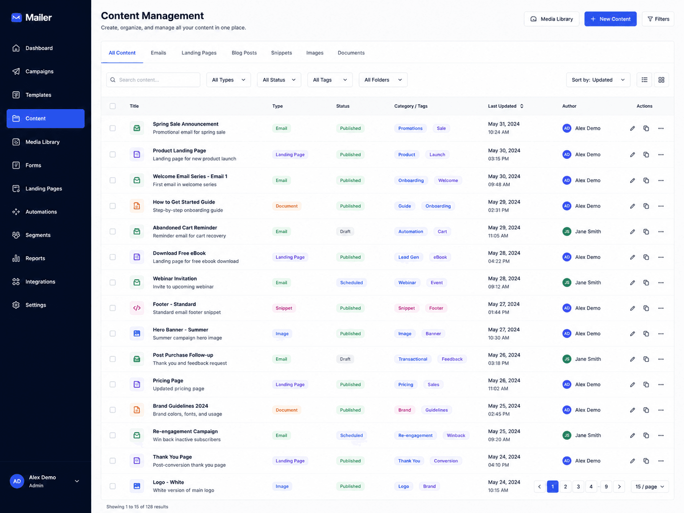This screenshot has width=684, height=513.
Task: Edit Spring Sale Announcement with pencil icon
Action: coord(633,128)
